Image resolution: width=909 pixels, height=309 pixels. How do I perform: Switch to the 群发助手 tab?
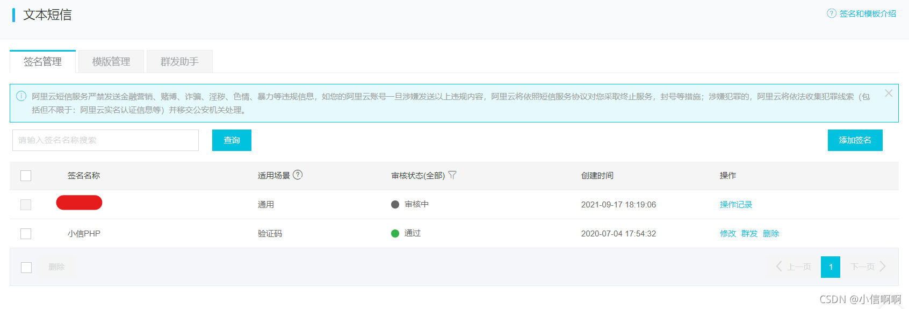[179, 61]
